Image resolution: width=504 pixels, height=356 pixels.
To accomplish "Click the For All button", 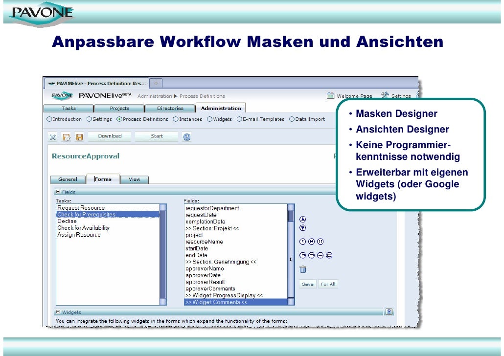I will (328, 284).
